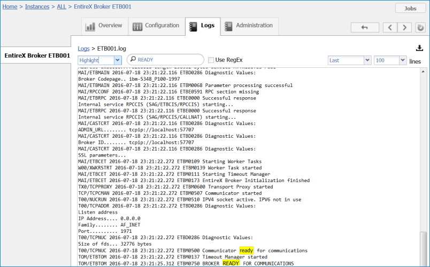The image size is (430, 267).
Task: Click the highlighted lowercase 'ready' word
Action: tap(246, 250)
